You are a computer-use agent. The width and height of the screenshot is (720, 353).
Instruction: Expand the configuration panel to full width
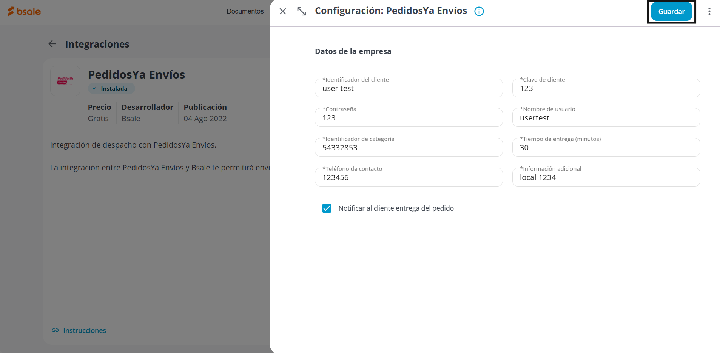[301, 11]
